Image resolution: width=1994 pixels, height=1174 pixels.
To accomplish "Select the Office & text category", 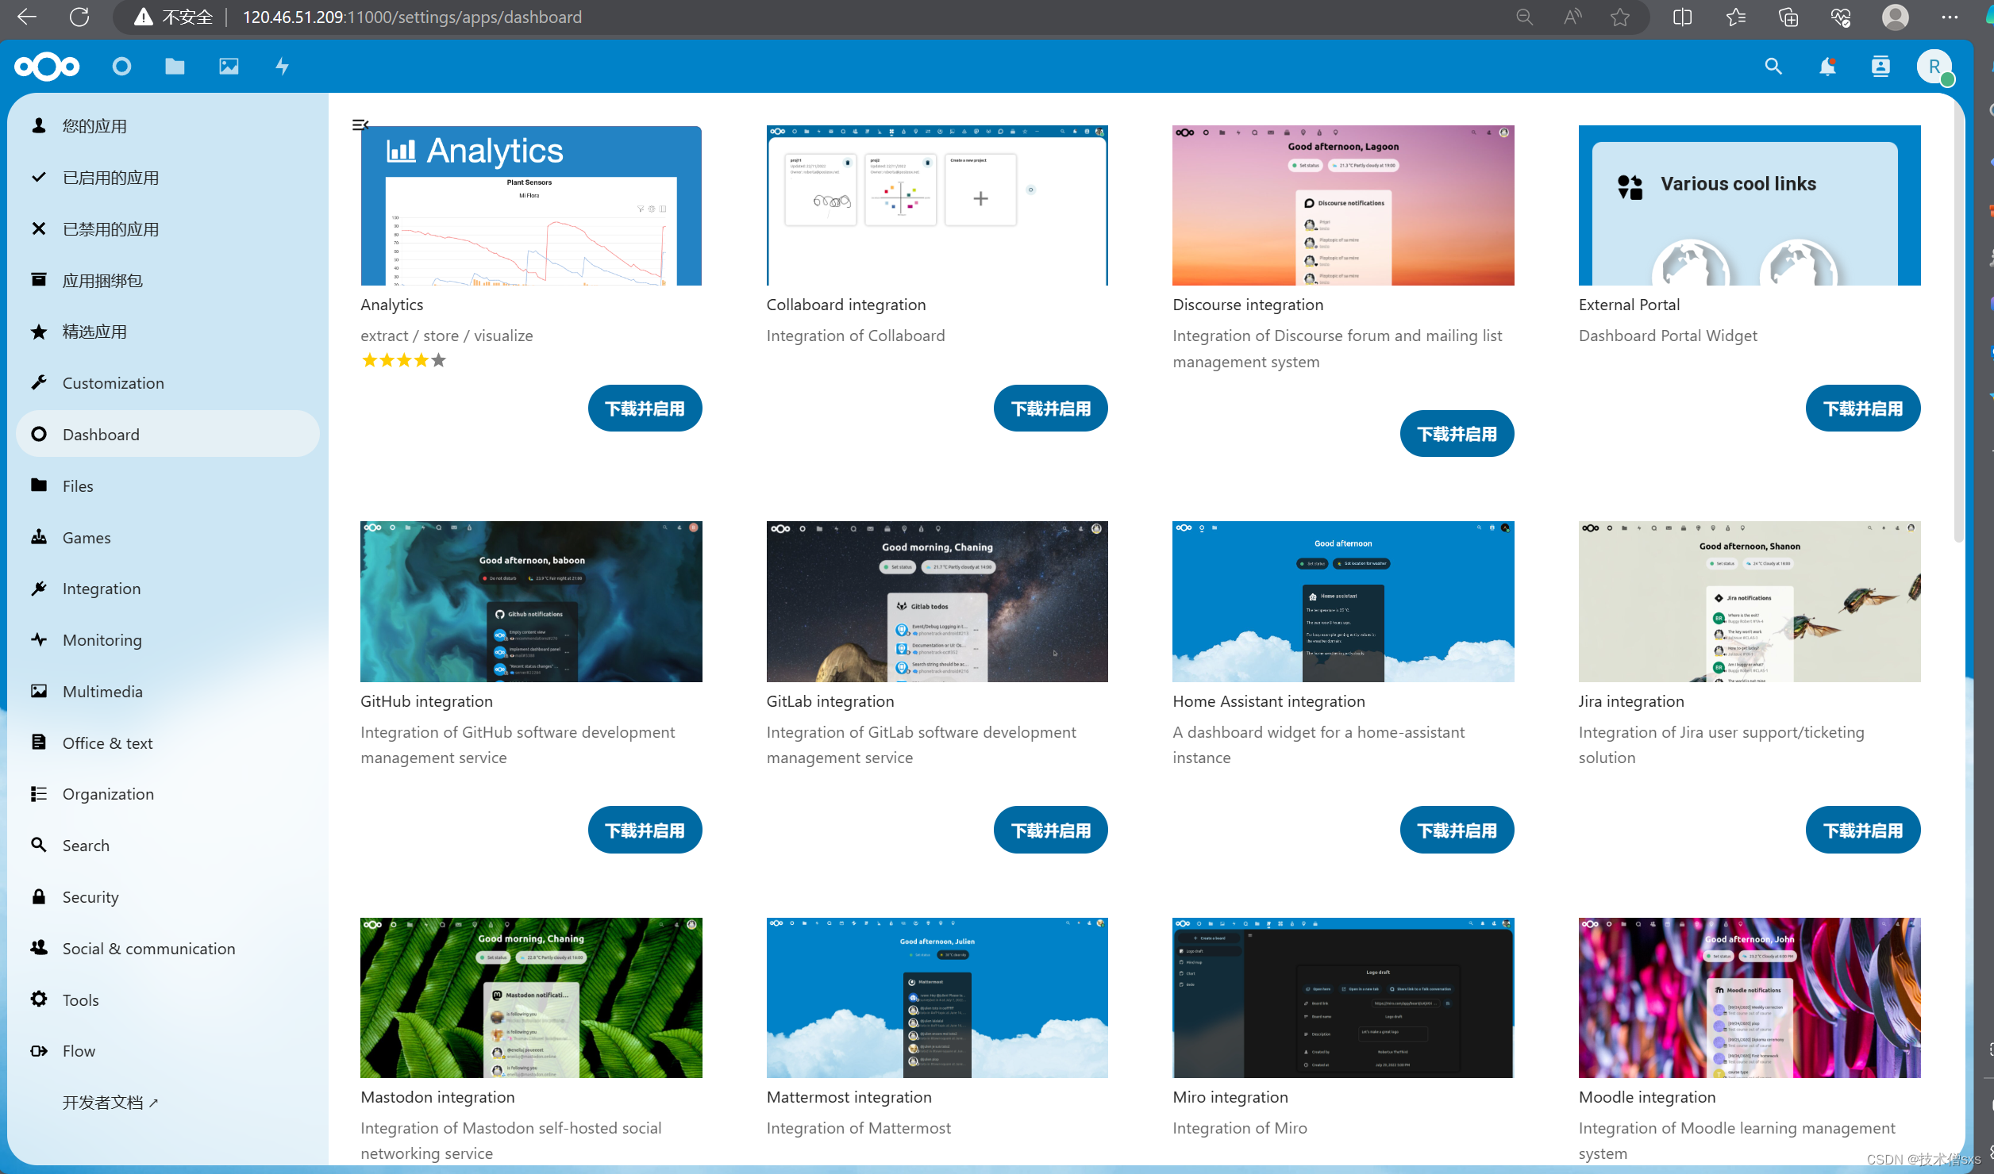I will (x=107, y=743).
